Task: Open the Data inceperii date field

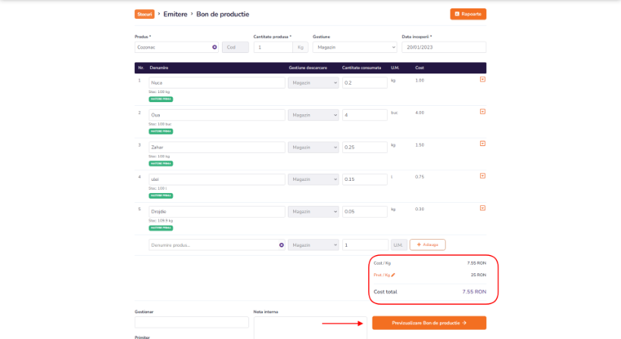Action: click(444, 47)
